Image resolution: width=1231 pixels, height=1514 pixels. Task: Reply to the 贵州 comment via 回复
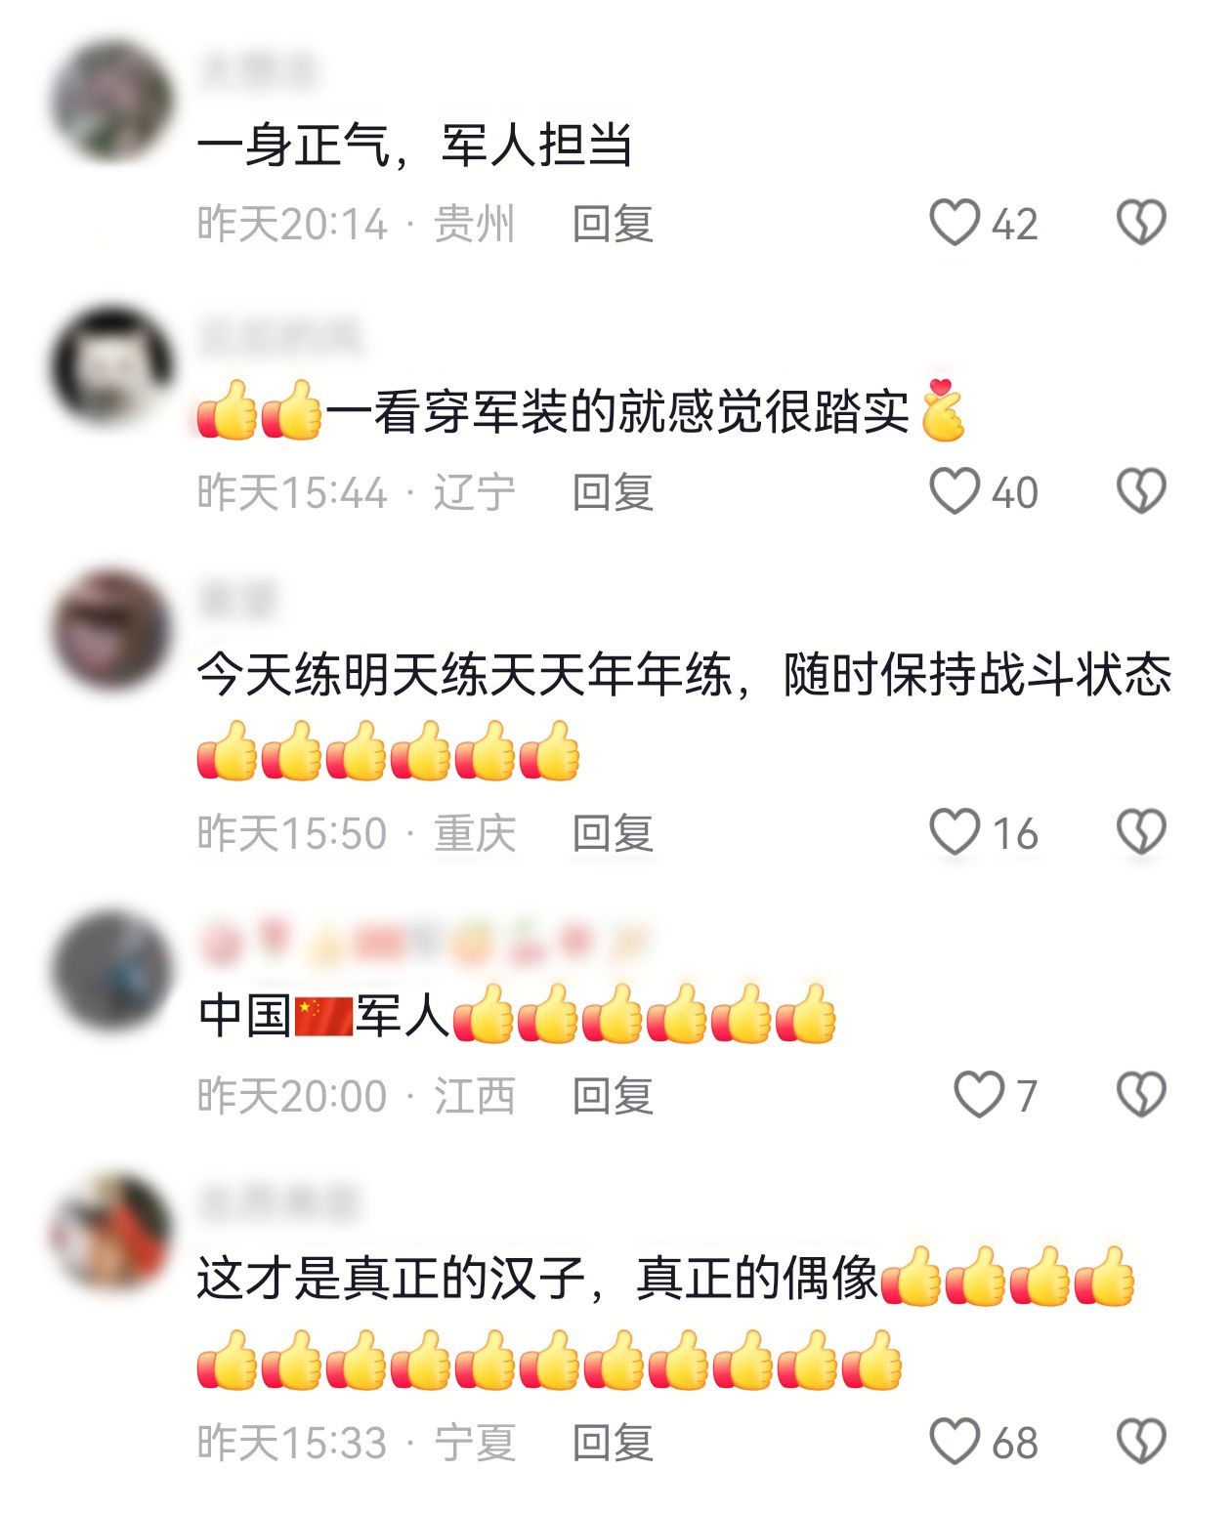[x=613, y=224]
